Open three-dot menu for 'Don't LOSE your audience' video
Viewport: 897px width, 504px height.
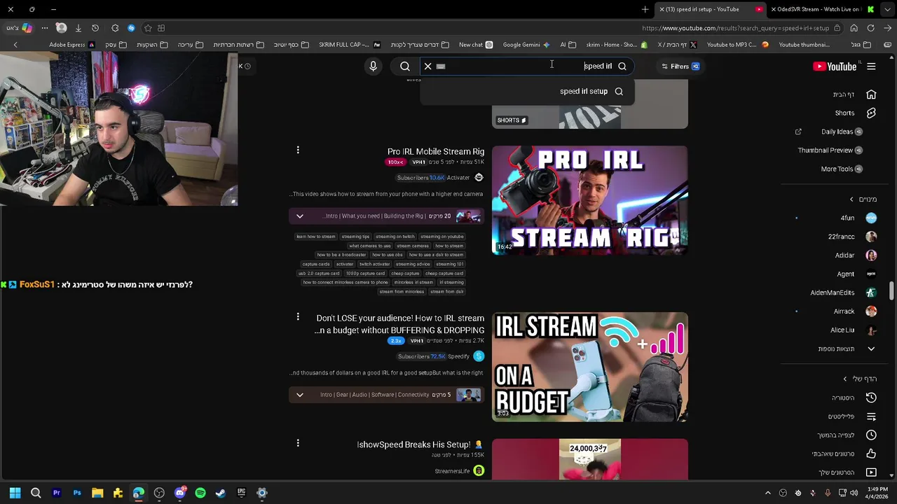click(298, 317)
